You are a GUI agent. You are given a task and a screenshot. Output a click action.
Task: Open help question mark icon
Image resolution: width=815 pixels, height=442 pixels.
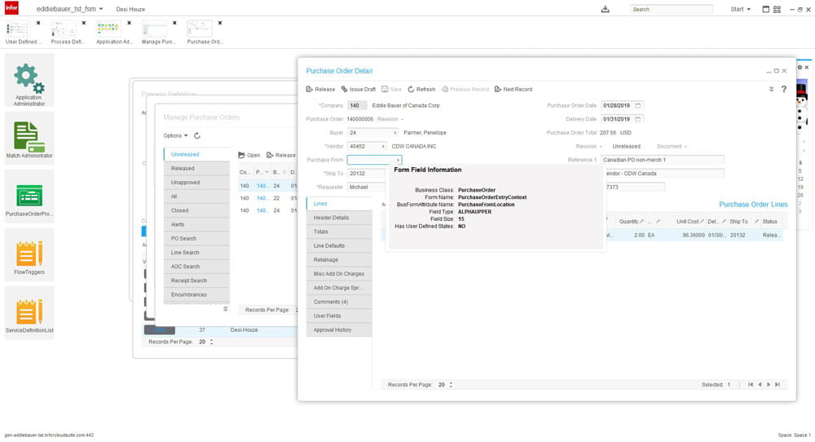784,89
